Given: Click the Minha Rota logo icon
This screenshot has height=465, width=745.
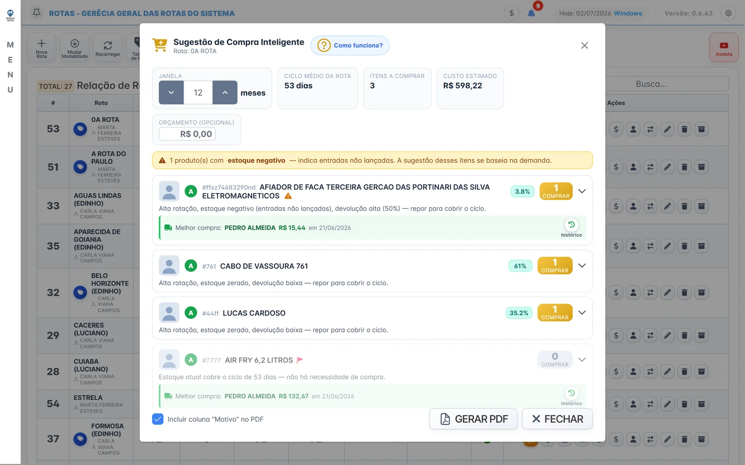Looking at the screenshot, I should click(x=10, y=15).
